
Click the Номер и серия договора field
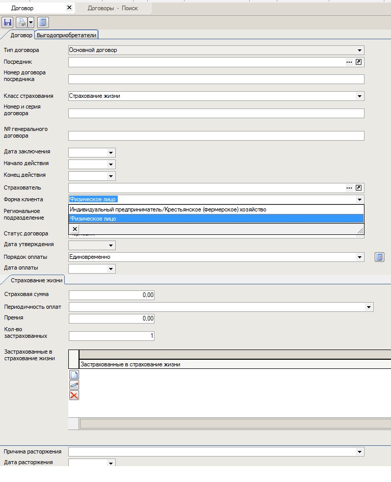pos(216,114)
